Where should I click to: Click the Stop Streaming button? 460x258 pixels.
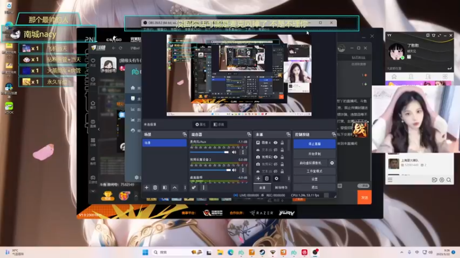[315, 144]
